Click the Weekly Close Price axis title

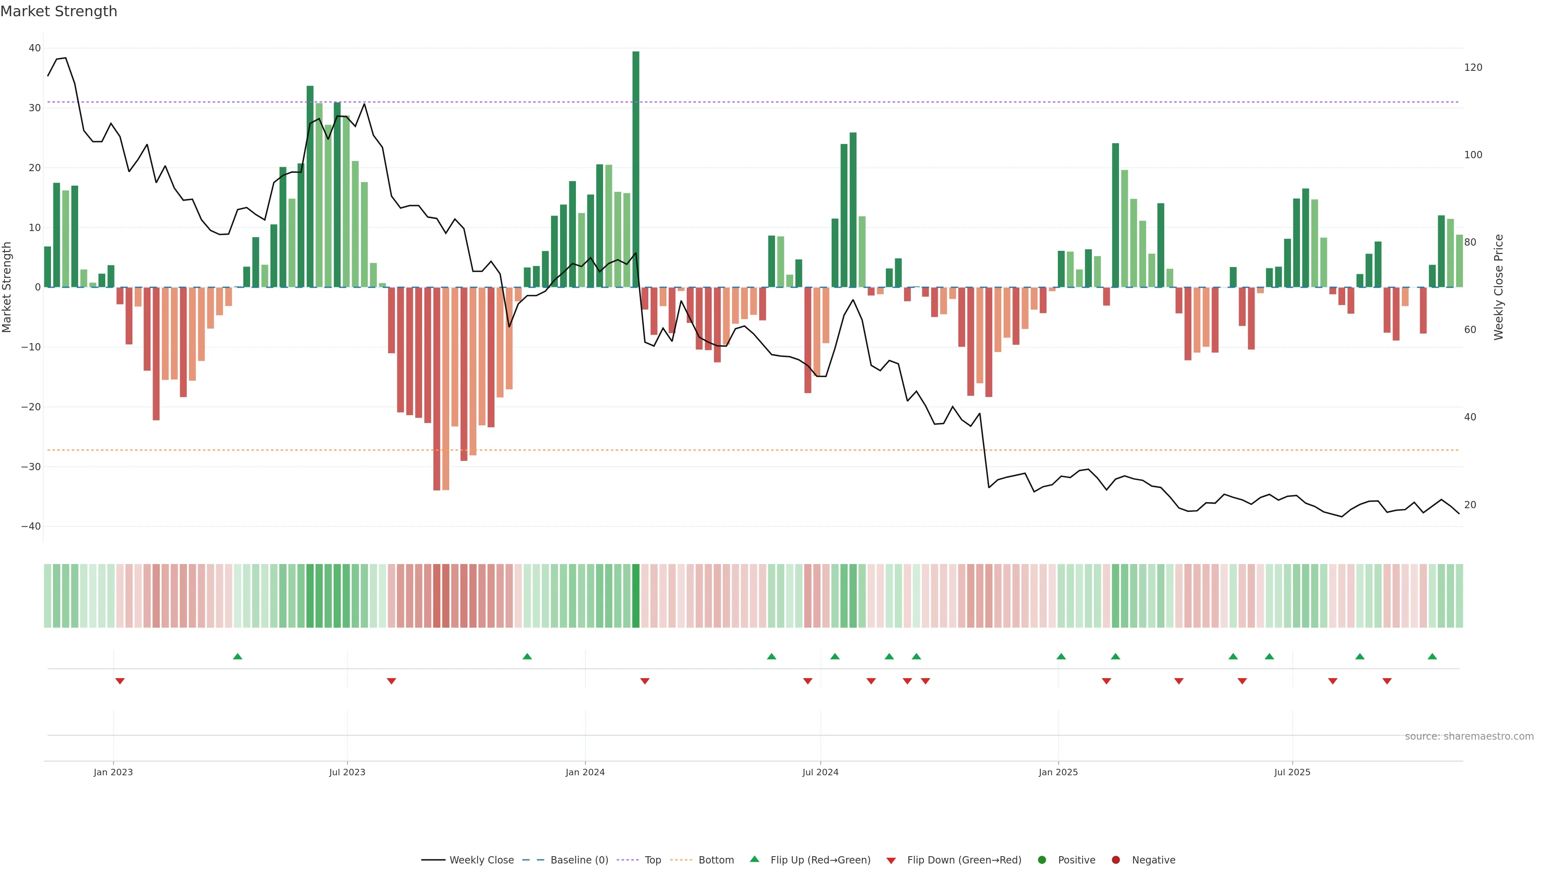pyautogui.click(x=1499, y=287)
